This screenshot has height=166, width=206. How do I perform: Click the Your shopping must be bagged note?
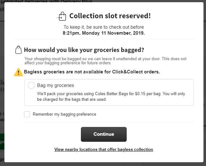(x=105, y=61)
